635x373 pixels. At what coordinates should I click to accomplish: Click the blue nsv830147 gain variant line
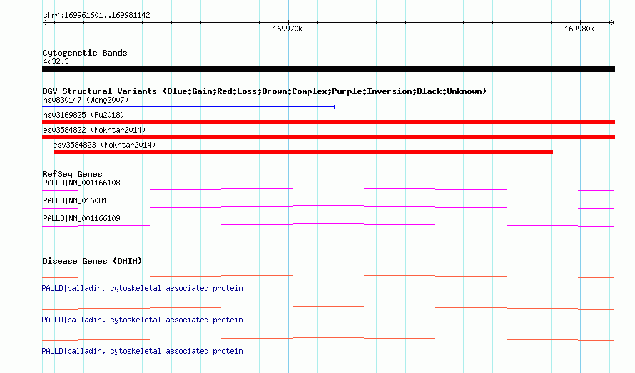189,107
